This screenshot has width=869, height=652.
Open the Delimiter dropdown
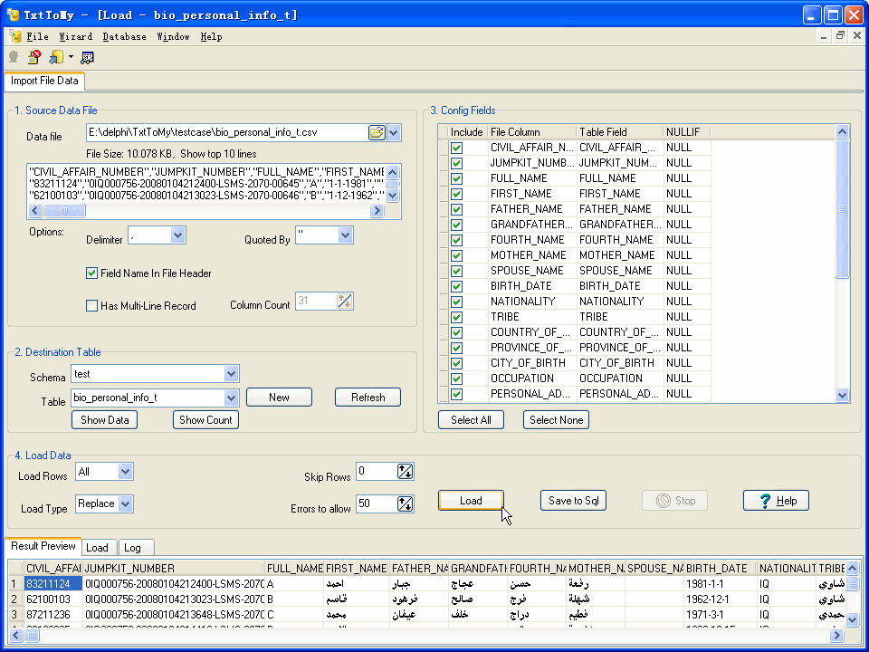177,235
